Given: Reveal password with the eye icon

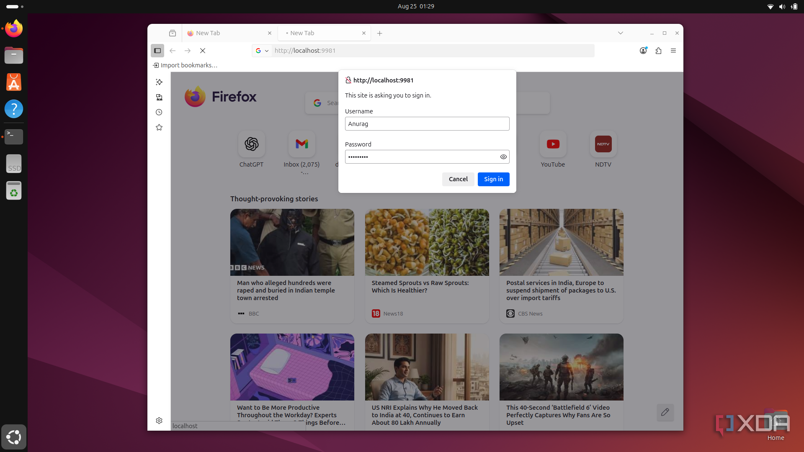Looking at the screenshot, I should point(503,157).
